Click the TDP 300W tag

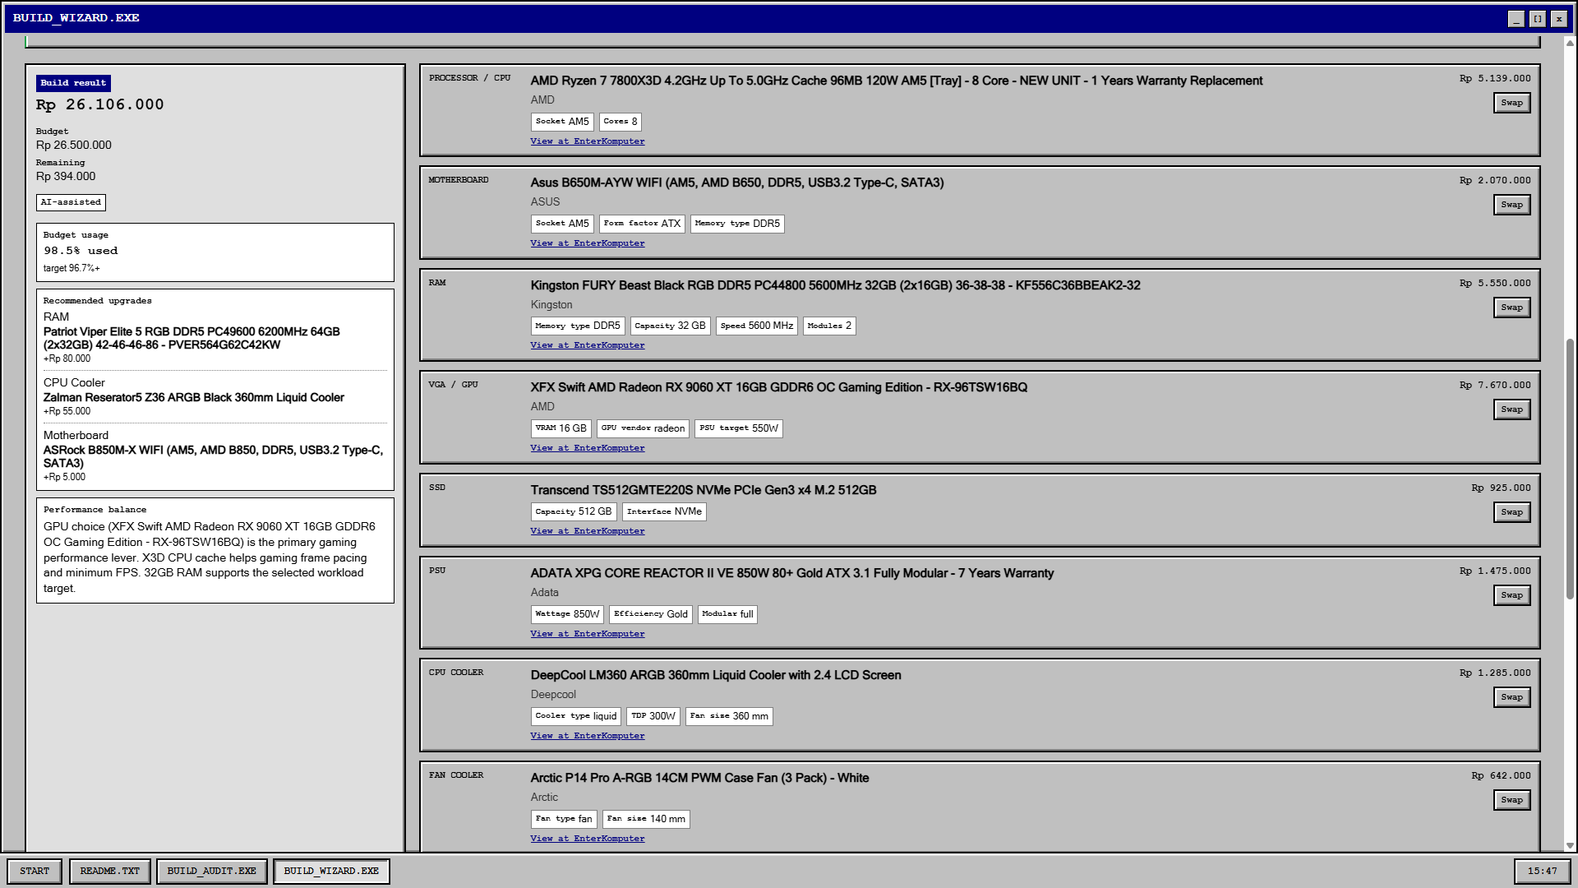653,716
